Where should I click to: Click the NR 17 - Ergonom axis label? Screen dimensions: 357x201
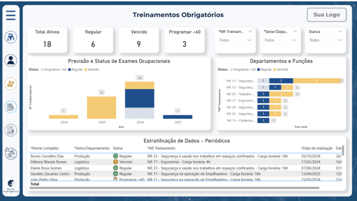tap(241, 100)
